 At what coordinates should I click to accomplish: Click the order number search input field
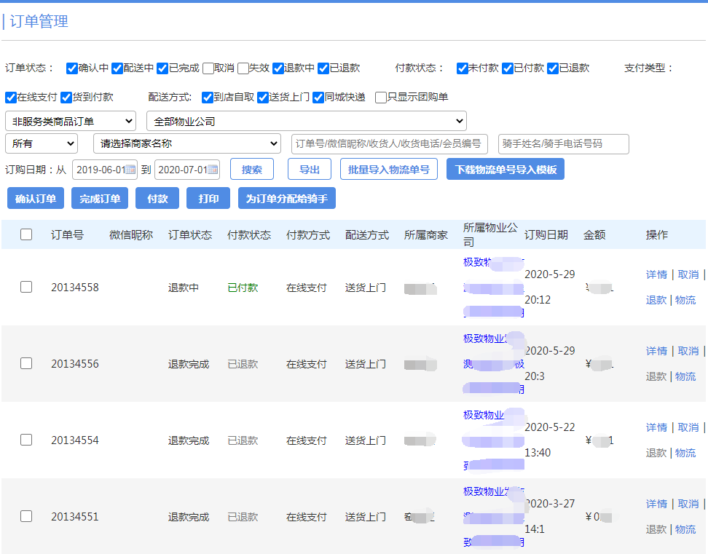pos(390,143)
